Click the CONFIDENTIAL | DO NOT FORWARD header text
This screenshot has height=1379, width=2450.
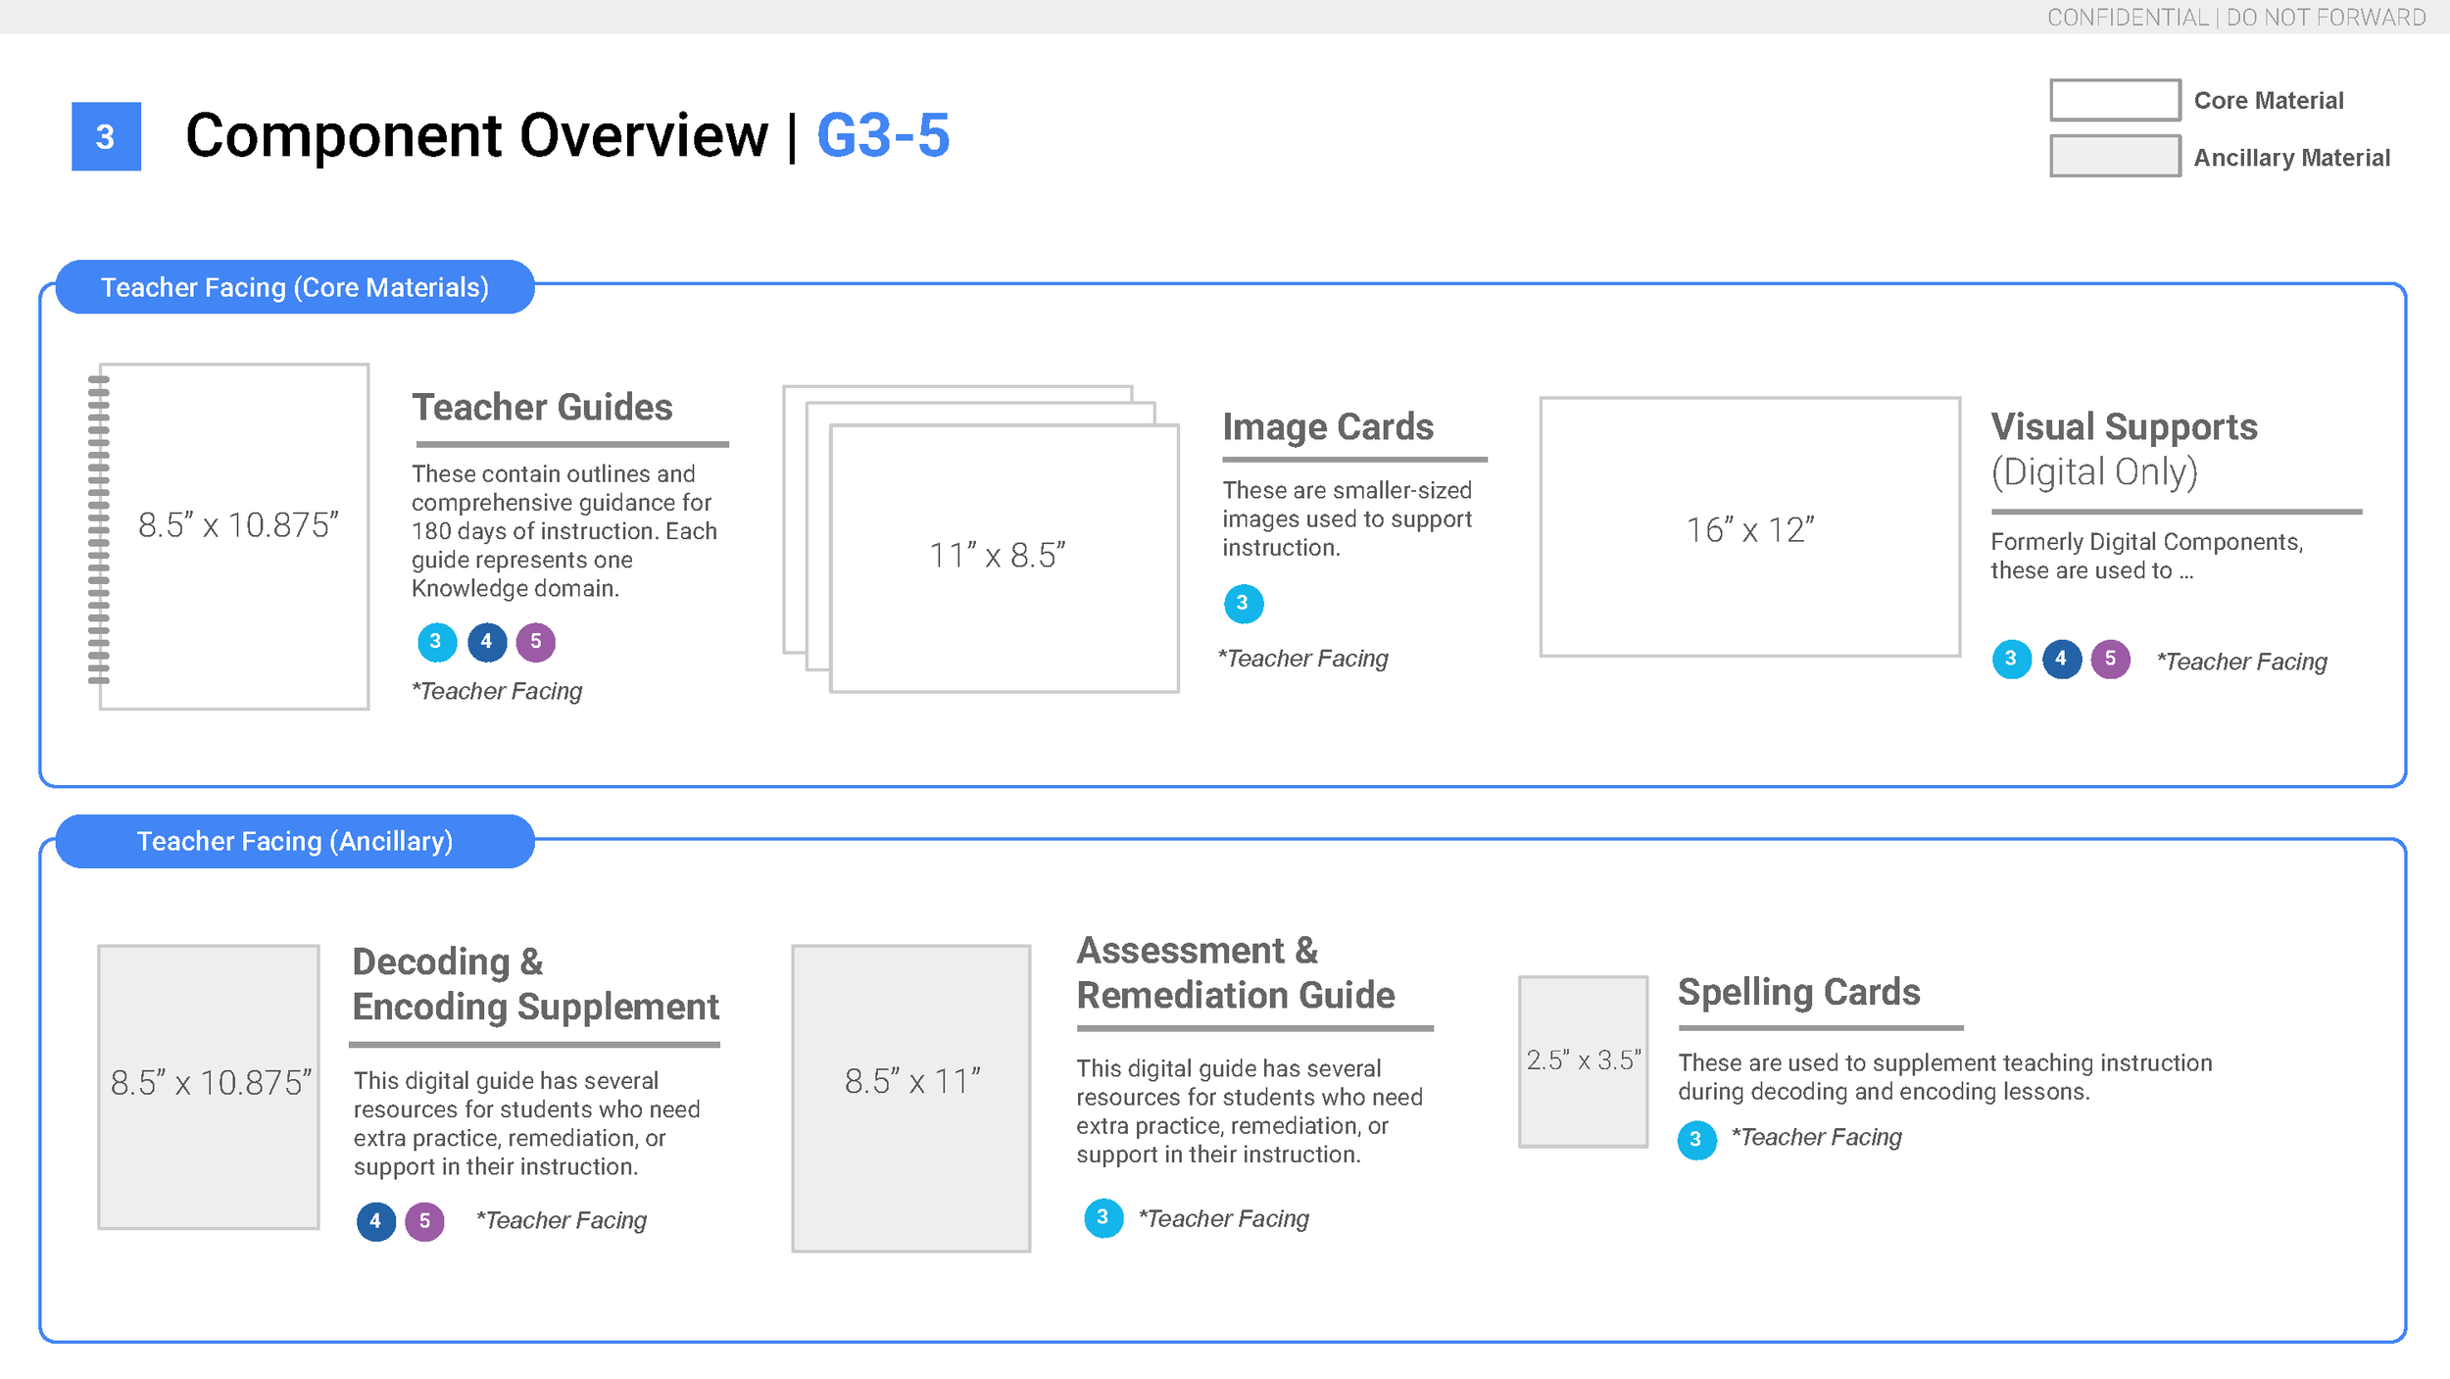2236,18
